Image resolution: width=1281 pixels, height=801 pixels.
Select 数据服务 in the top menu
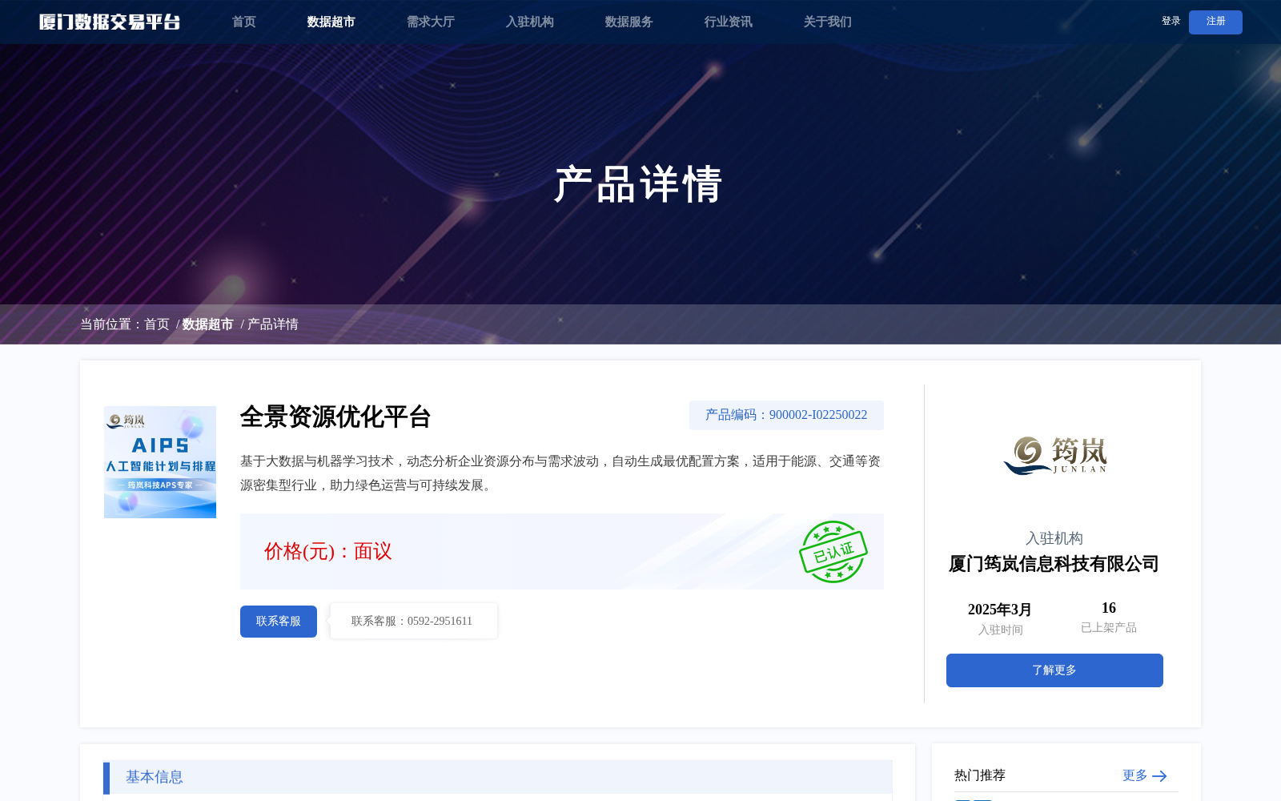pos(628,22)
